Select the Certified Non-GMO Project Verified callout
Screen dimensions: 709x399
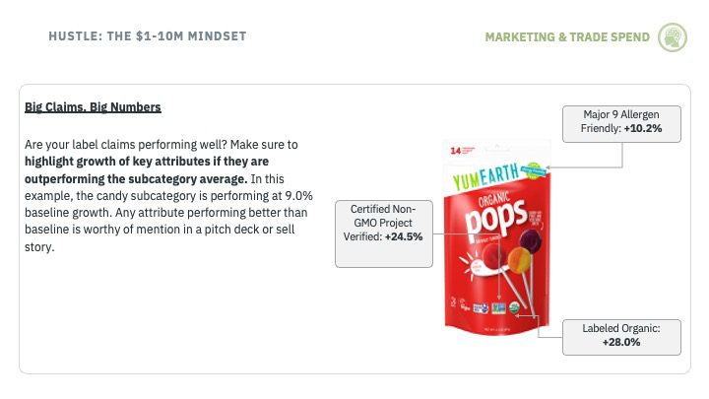(384, 233)
